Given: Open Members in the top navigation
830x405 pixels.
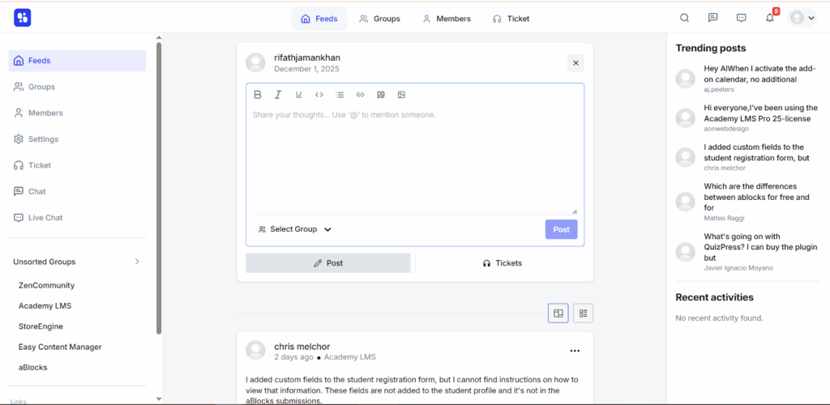Looking at the screenshot, I should click(x=447, y=19).
